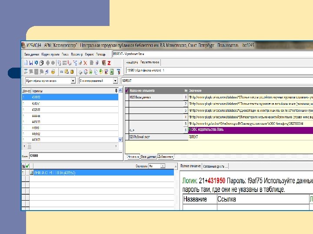Click the 'Название' column header in description
This screenshot has width=313, height=234.
tap(200, 199)
